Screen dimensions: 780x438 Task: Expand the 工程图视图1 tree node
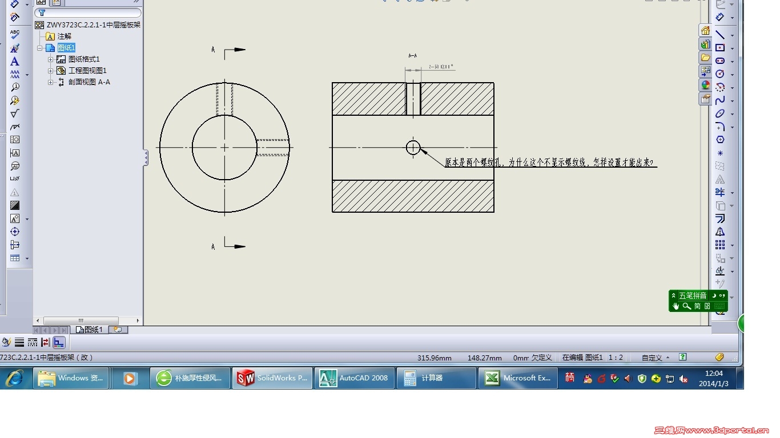tap(50, 71)
